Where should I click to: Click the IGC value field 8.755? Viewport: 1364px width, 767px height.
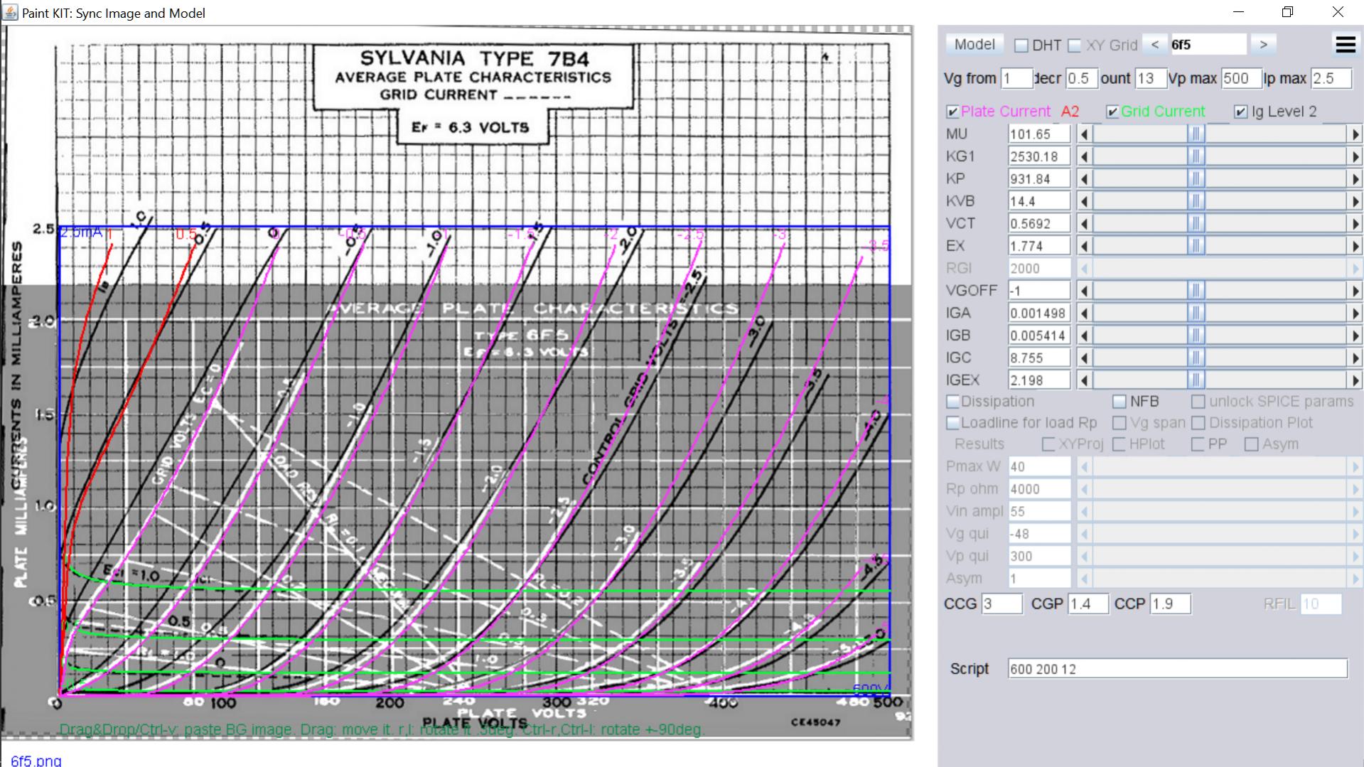(1039, 358)
